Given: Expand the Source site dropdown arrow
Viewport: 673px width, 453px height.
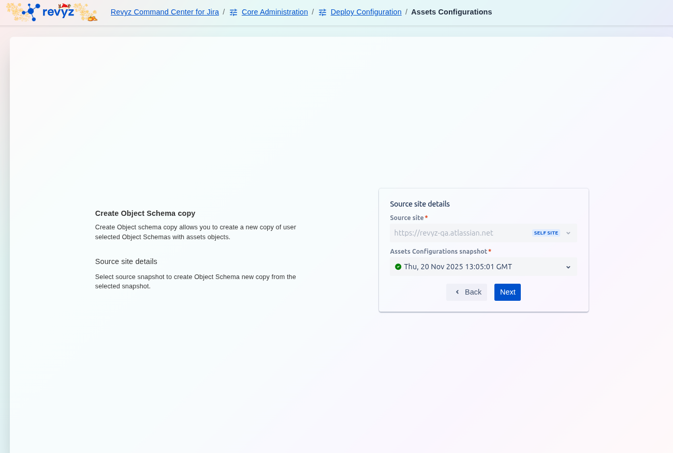Looking at the screenshot, I should (568, 233).
